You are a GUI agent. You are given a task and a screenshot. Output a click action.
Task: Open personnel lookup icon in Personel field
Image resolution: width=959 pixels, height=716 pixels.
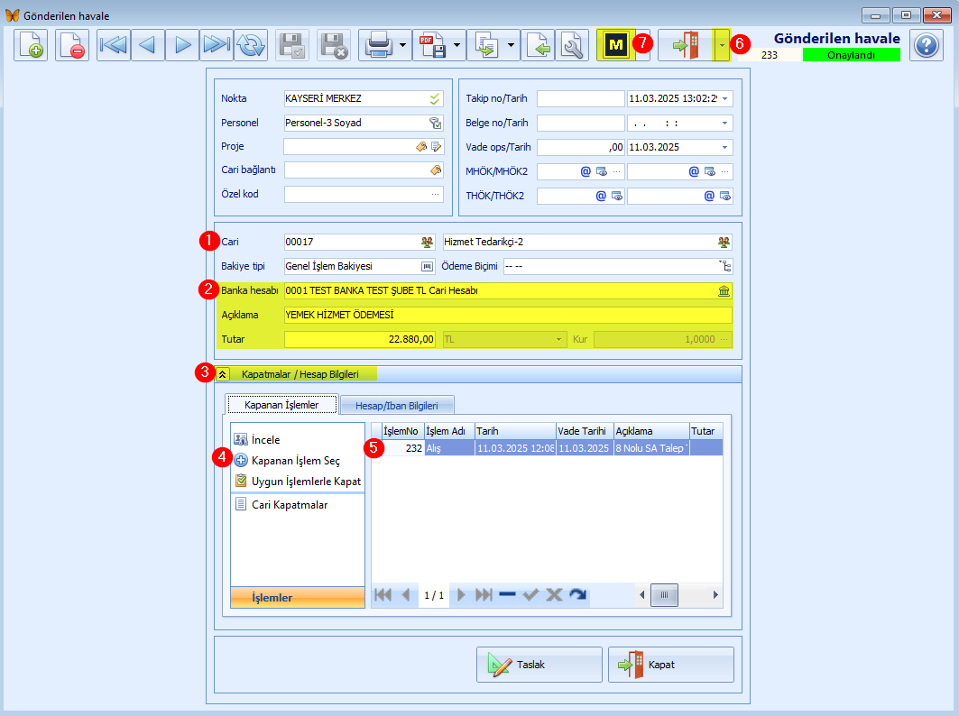pyautogui.click(x=435, y=123)
